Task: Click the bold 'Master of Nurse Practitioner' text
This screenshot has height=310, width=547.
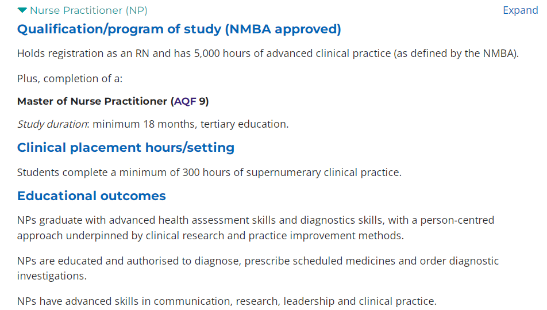Action: coord(92,101)
